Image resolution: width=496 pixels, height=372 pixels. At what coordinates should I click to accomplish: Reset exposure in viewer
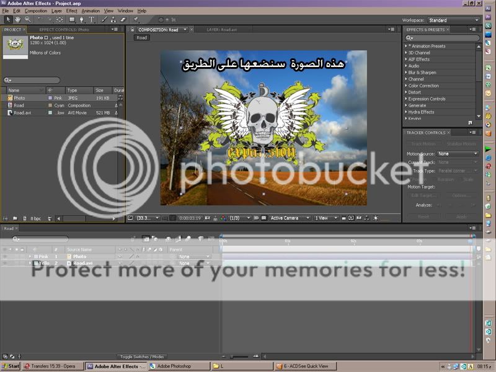click(x=376, y=218)
